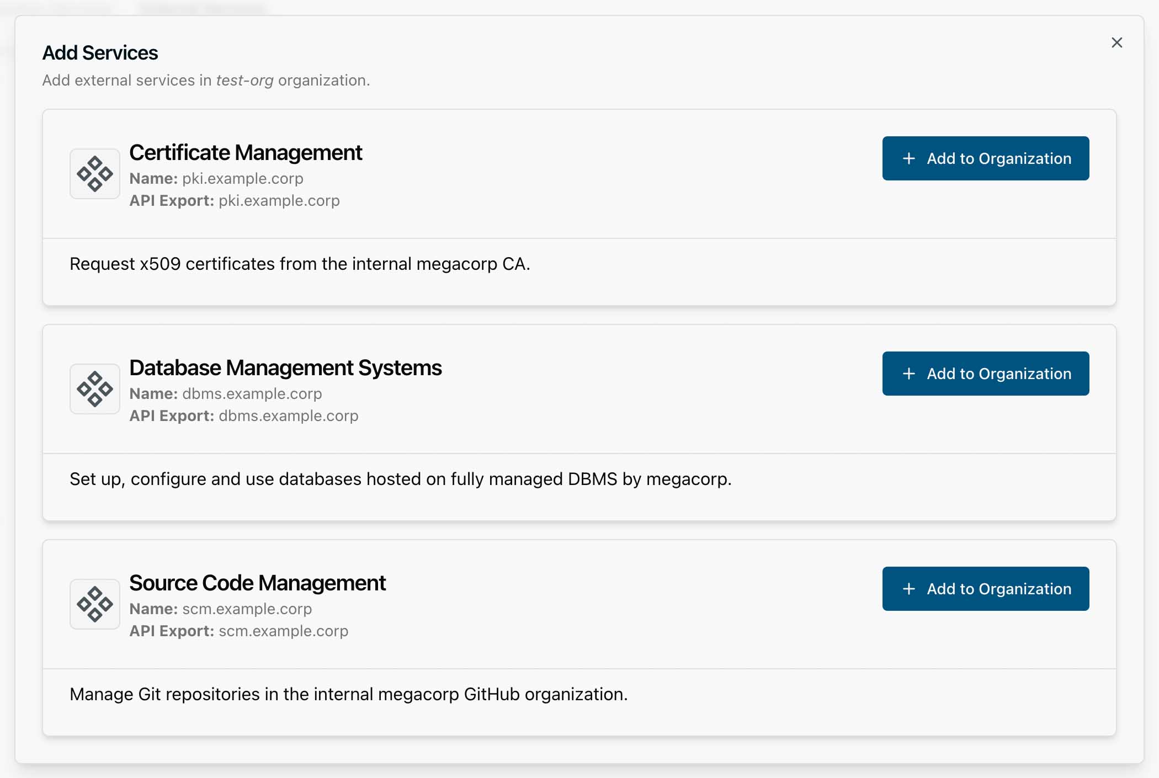This screenshot has height=778, width=1159.
Task: Click the Certificate Management heading
Action: click(x=246, y=153)
